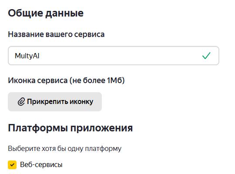Screen dimensions: 235x174
Task: Place cursor after MultyAI text in field
Action: point(40,56)
